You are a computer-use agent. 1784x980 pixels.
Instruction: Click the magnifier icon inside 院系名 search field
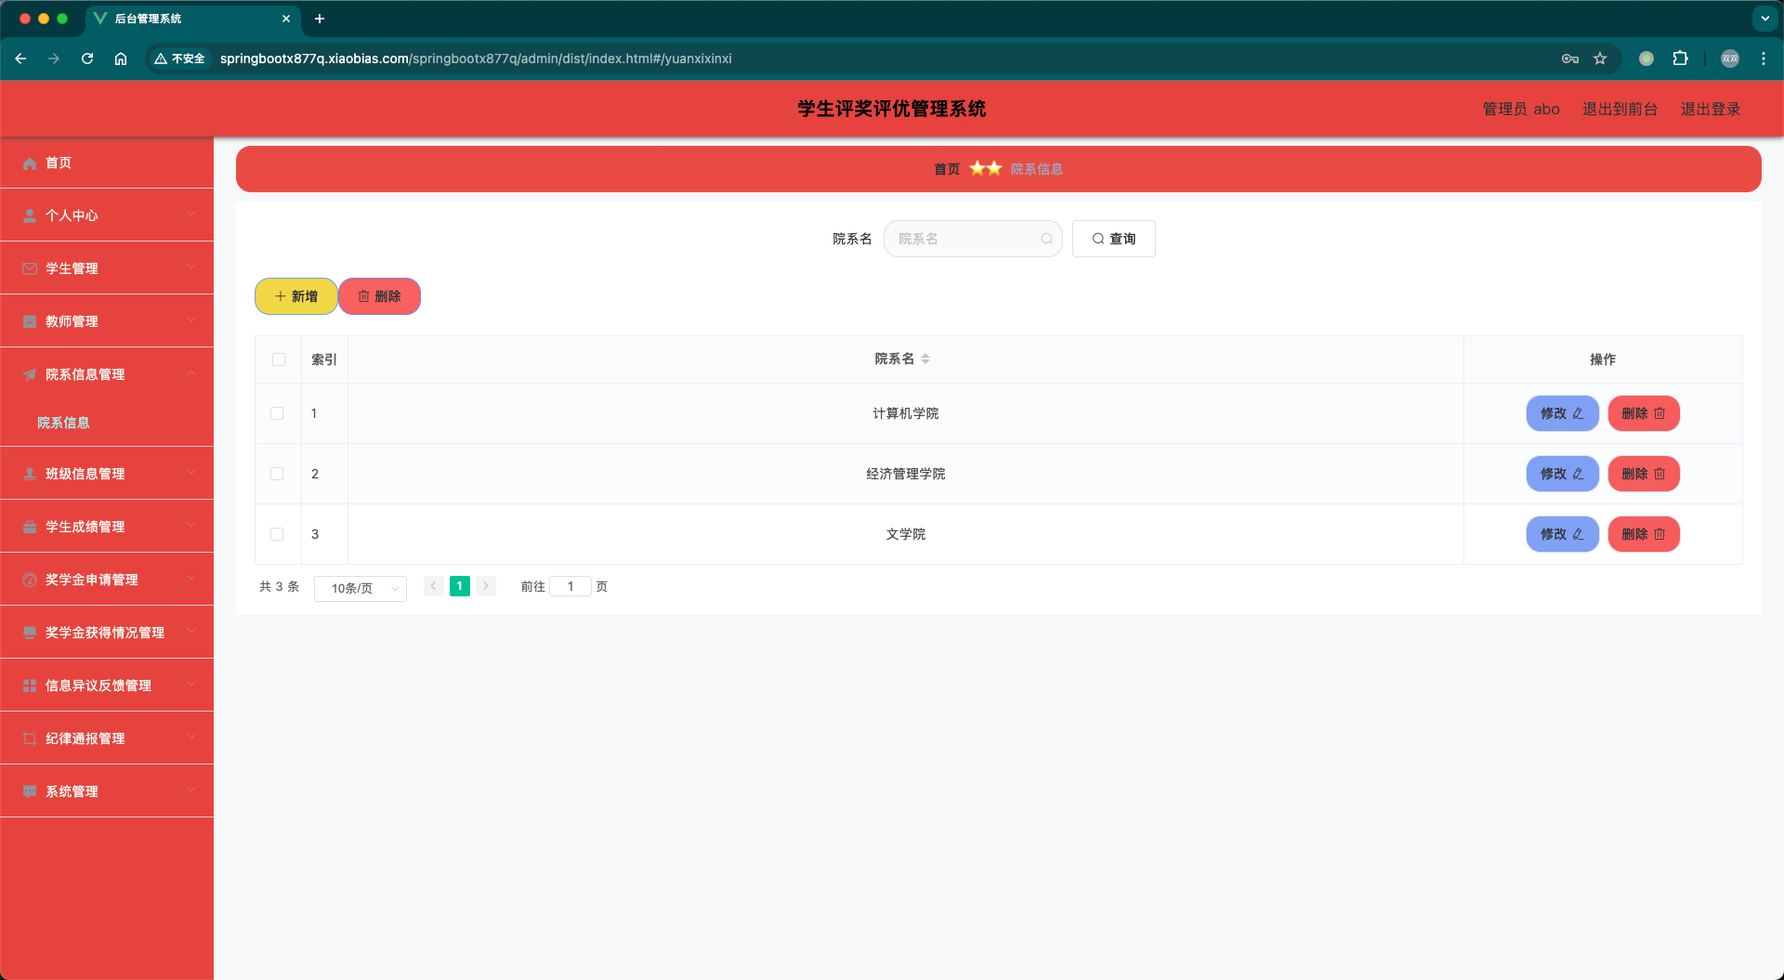tap(1047, 239)
